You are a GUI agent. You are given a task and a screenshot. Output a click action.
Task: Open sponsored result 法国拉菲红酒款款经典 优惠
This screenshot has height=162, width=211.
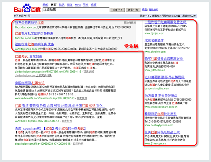[x=35, y=44]
